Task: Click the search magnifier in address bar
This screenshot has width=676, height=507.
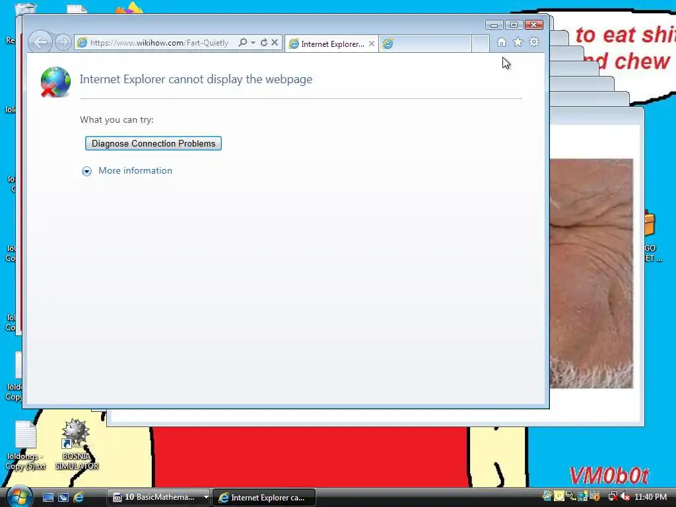Action: 243,42
